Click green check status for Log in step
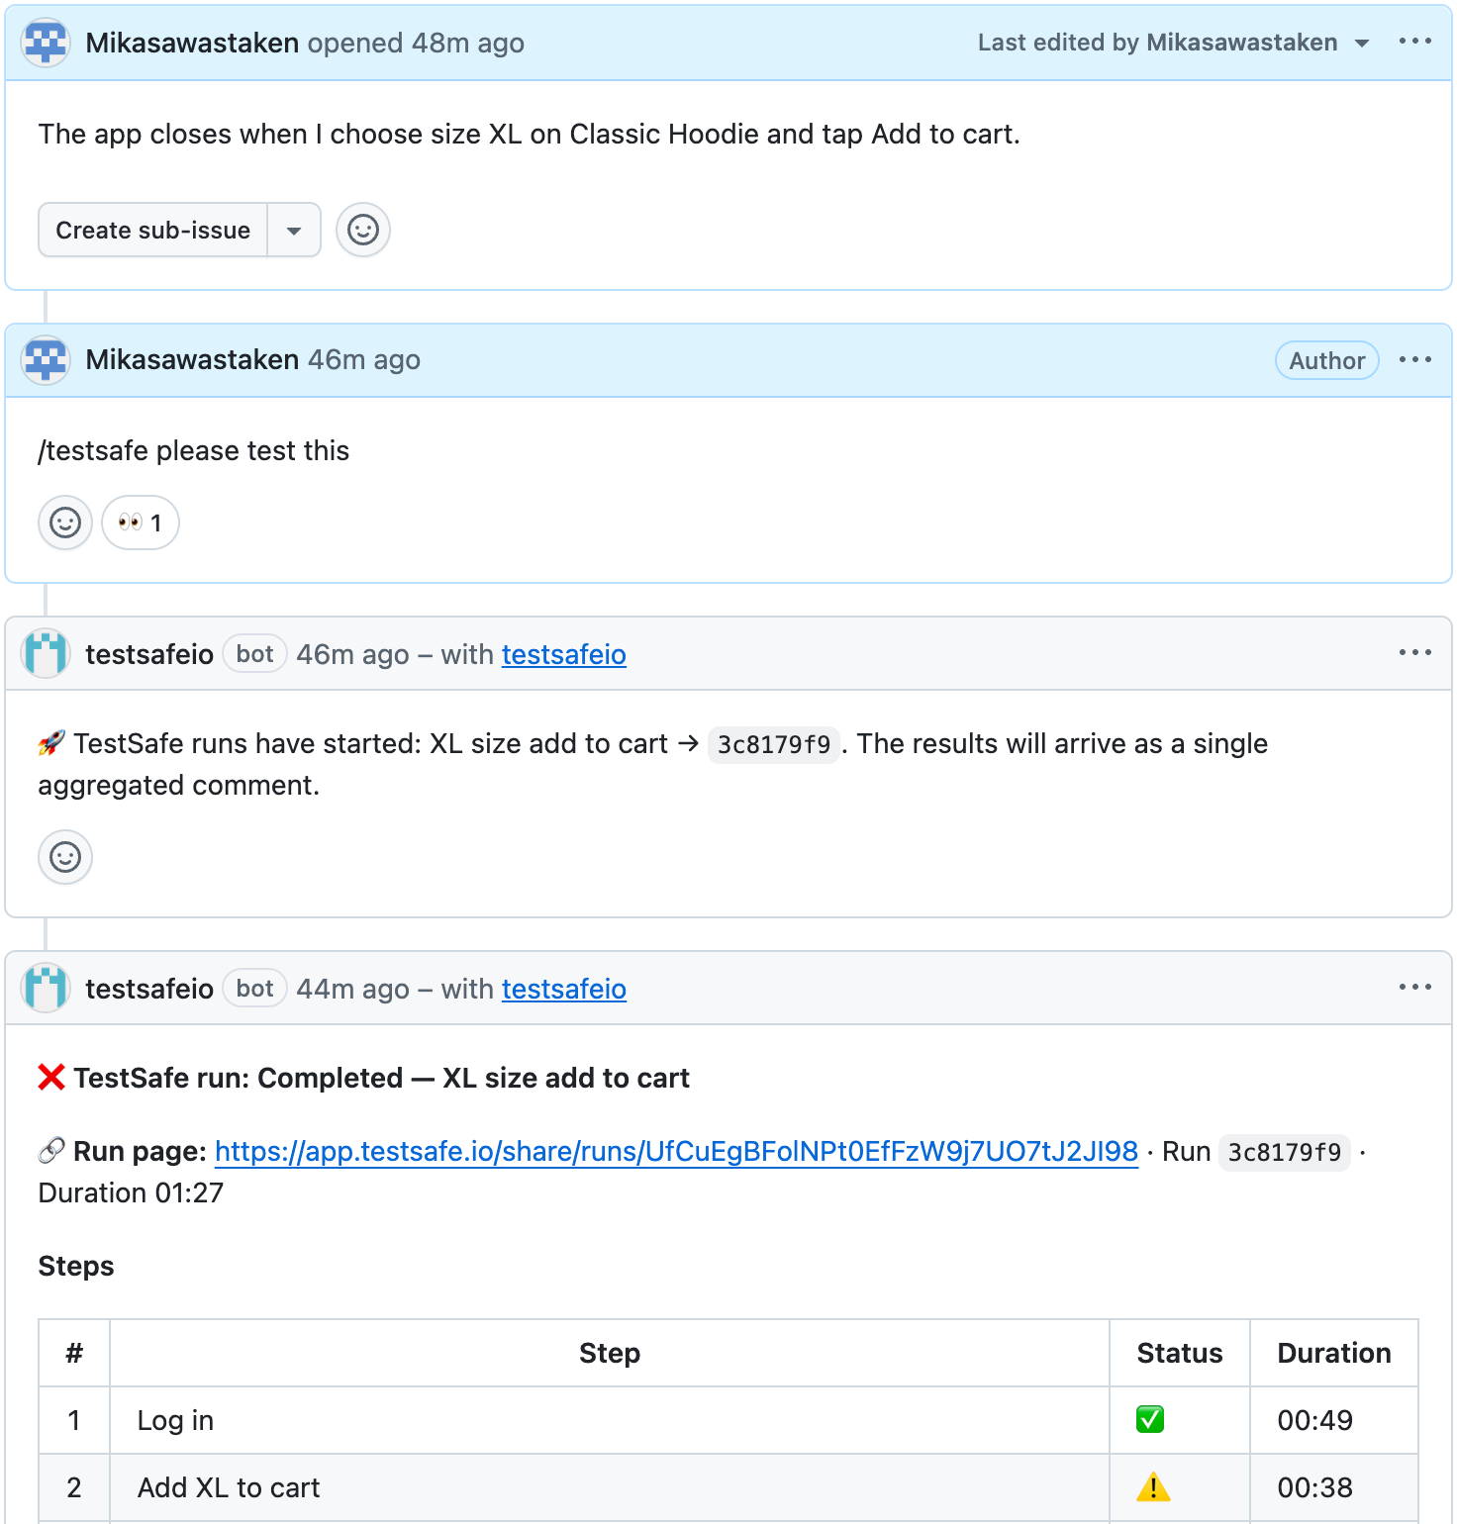Viewport: 1457px width, 1524px height. tap(1150, 1420)
